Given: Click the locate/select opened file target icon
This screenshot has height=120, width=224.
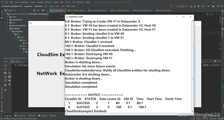Looking at the screenshot, I should pos(34,10).
